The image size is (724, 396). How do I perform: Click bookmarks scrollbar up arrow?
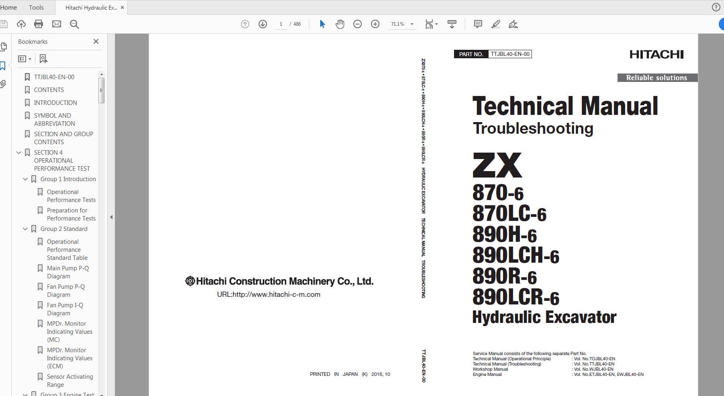pyautogui.click(x=101, y=74)
